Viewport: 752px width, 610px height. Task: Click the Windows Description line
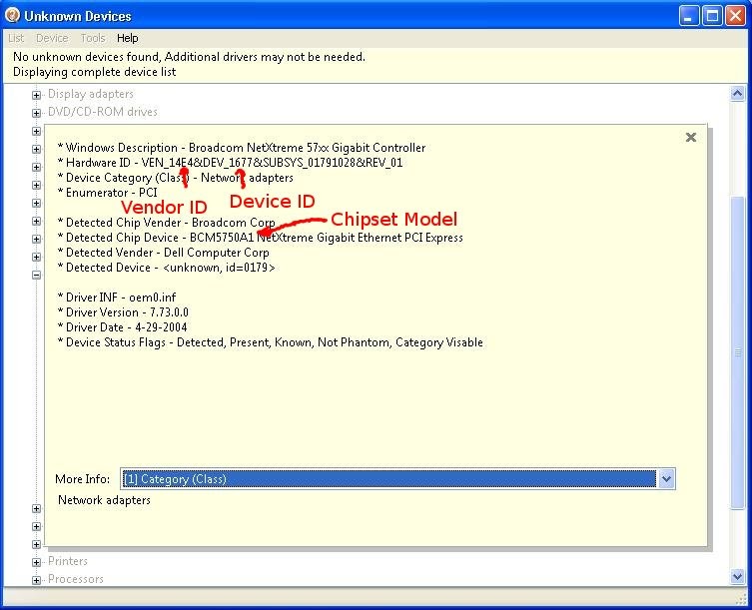[x=242, y=148]
